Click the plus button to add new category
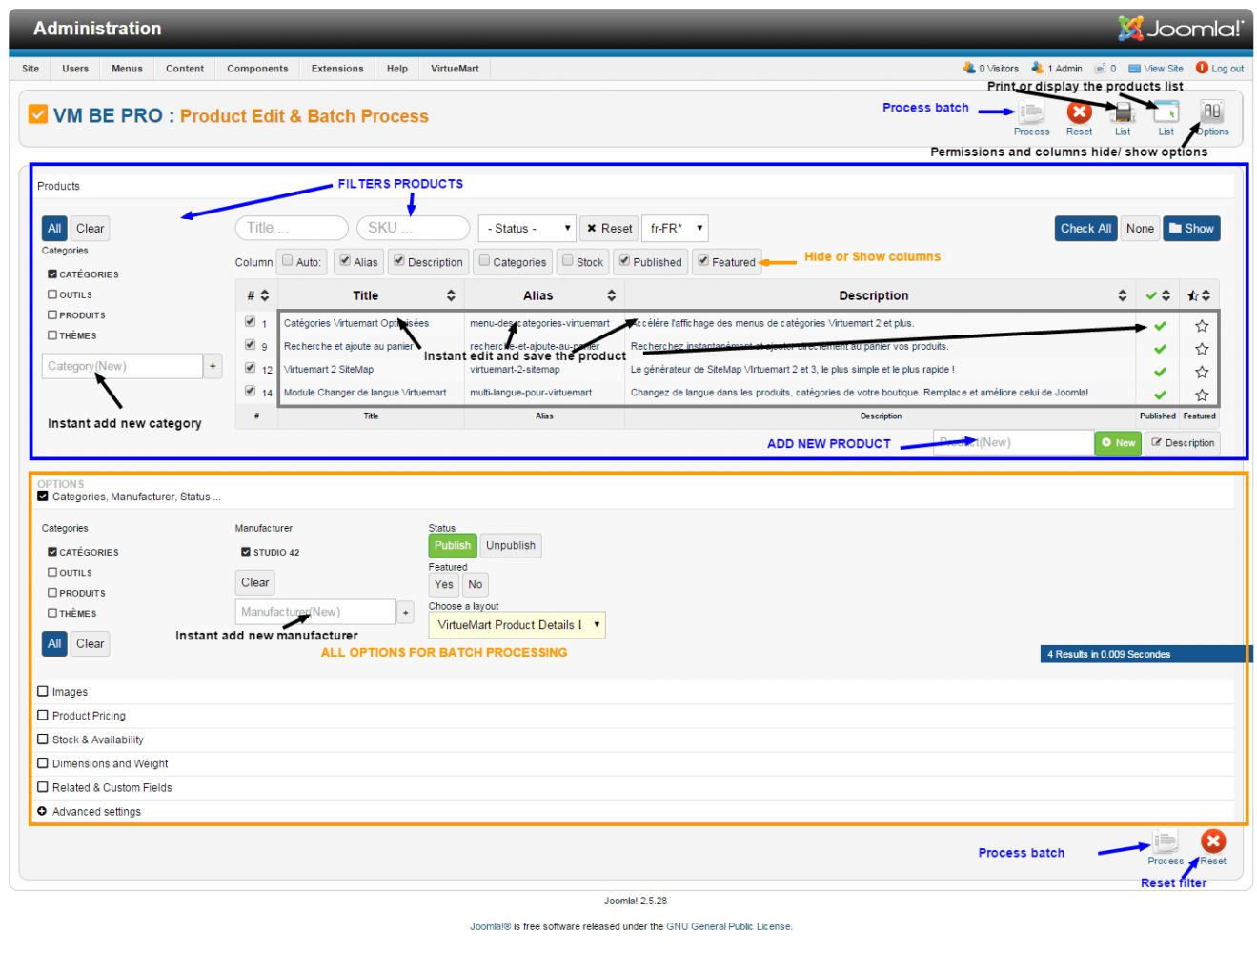The height and width of the screenshot is (953, 1257). pos(213,366)
